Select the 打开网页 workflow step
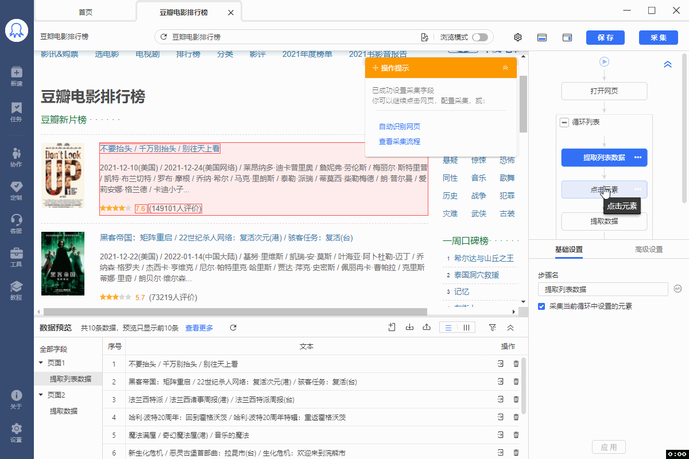689x459 pixels. click(604, 91)
